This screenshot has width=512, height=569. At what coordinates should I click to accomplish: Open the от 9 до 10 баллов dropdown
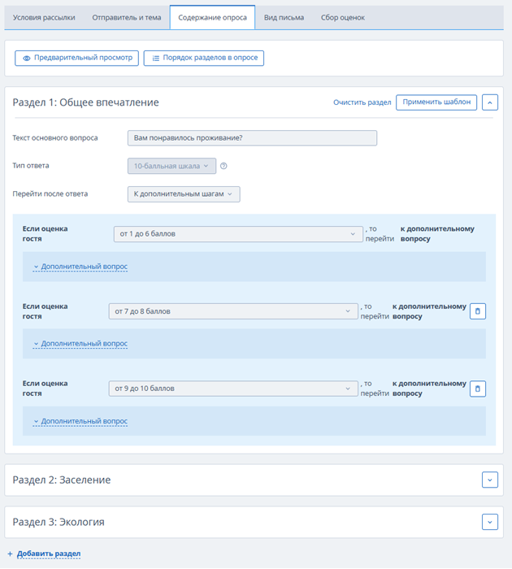click(x=233, y=389)
